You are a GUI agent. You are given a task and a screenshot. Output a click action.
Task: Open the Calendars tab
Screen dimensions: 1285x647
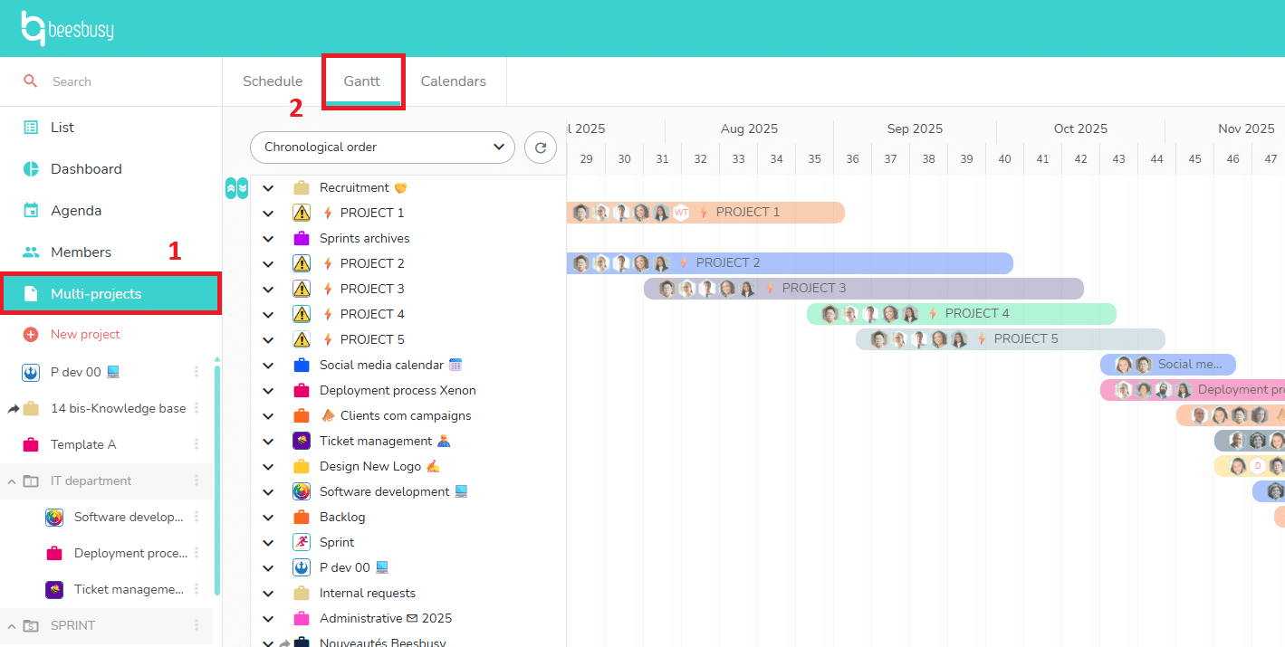point(453,81)
